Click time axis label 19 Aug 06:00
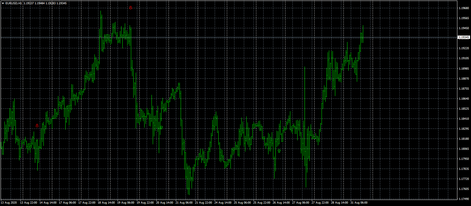471x206 pixels. click(x=126, y=202)
